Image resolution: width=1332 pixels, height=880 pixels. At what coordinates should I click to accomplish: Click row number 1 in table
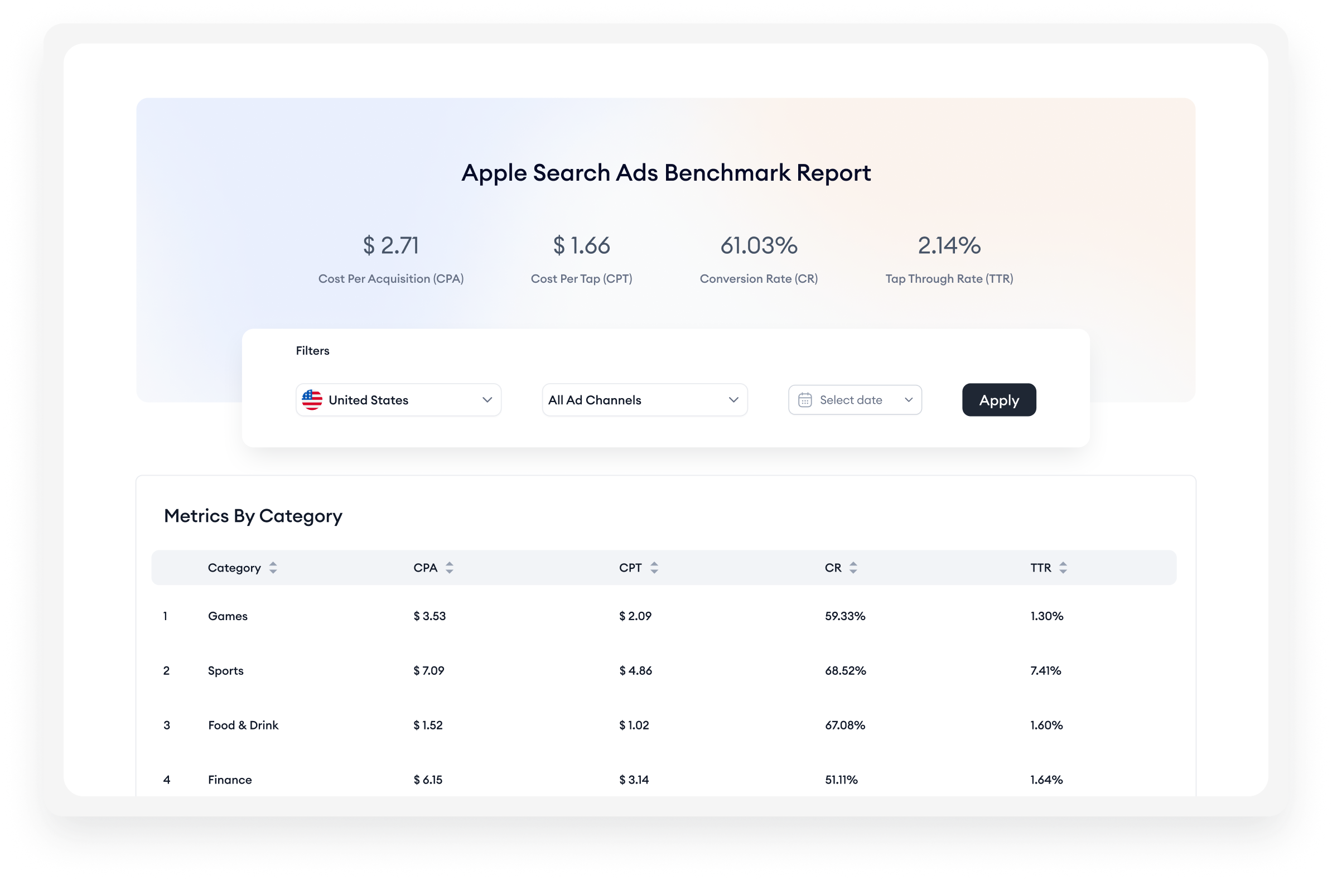[165, 616]
